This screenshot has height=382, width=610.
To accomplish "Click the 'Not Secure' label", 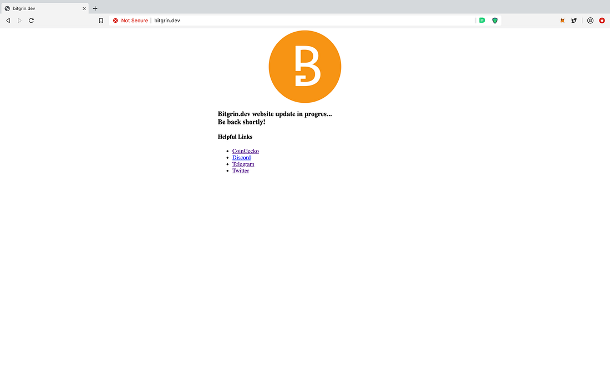I will click(x=134, y=21).
